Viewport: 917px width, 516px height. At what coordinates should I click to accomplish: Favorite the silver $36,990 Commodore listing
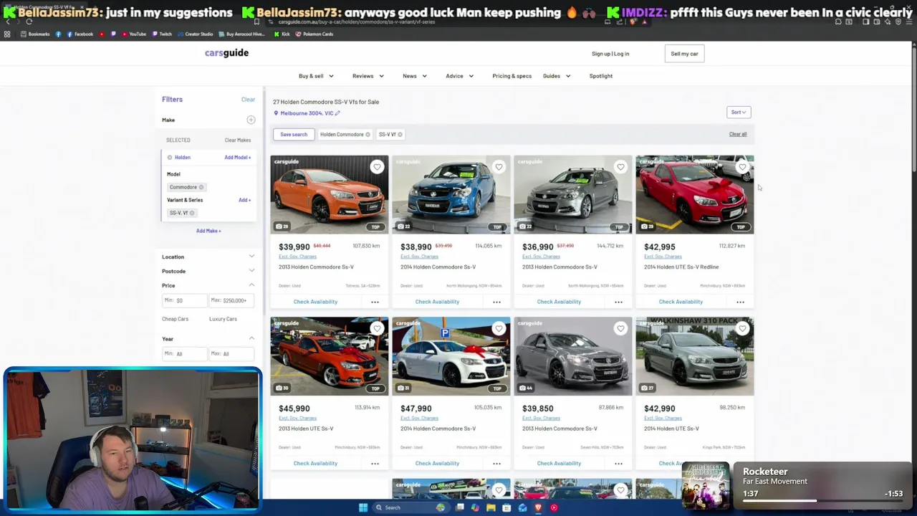pyautogui.click(x=620, y=167)
